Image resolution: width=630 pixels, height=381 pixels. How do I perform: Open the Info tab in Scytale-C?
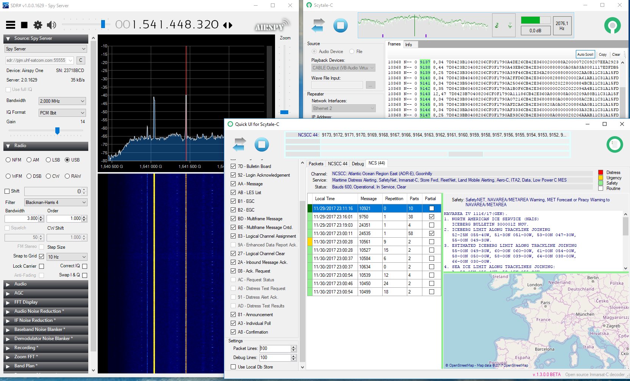tap(408, 45)
